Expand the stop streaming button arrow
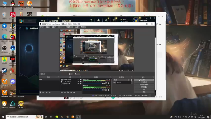This screenshot has width=211, height=119. pos(152,80)
